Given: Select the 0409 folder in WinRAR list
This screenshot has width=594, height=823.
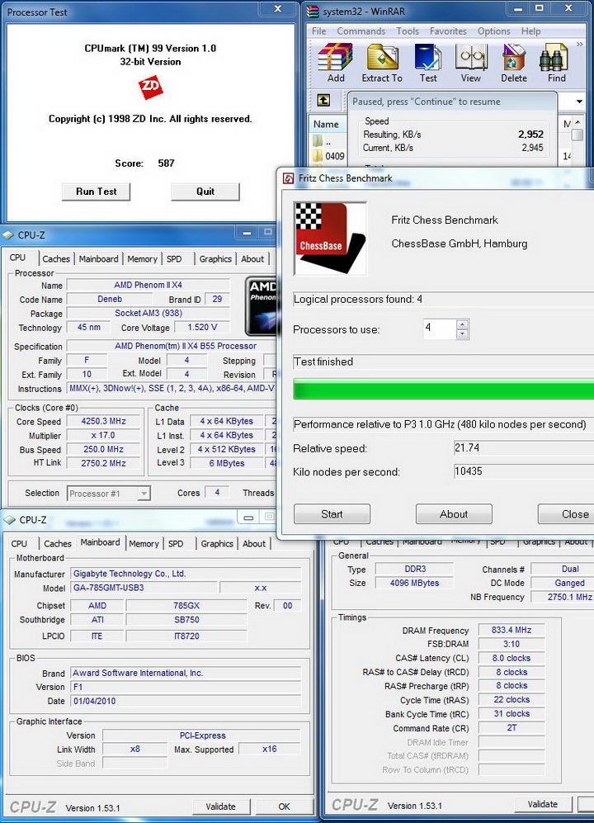Looking at the screenshot, I should coord(328,156).
